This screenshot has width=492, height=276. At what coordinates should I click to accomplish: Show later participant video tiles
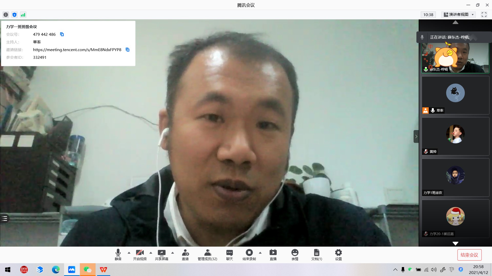coord(455,244)
